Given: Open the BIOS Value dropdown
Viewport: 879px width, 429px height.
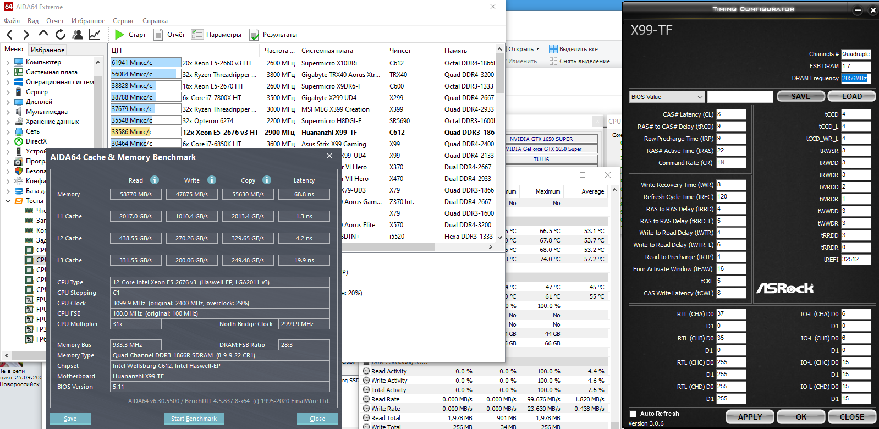Looking at the screenshot, I should [667, 97].
